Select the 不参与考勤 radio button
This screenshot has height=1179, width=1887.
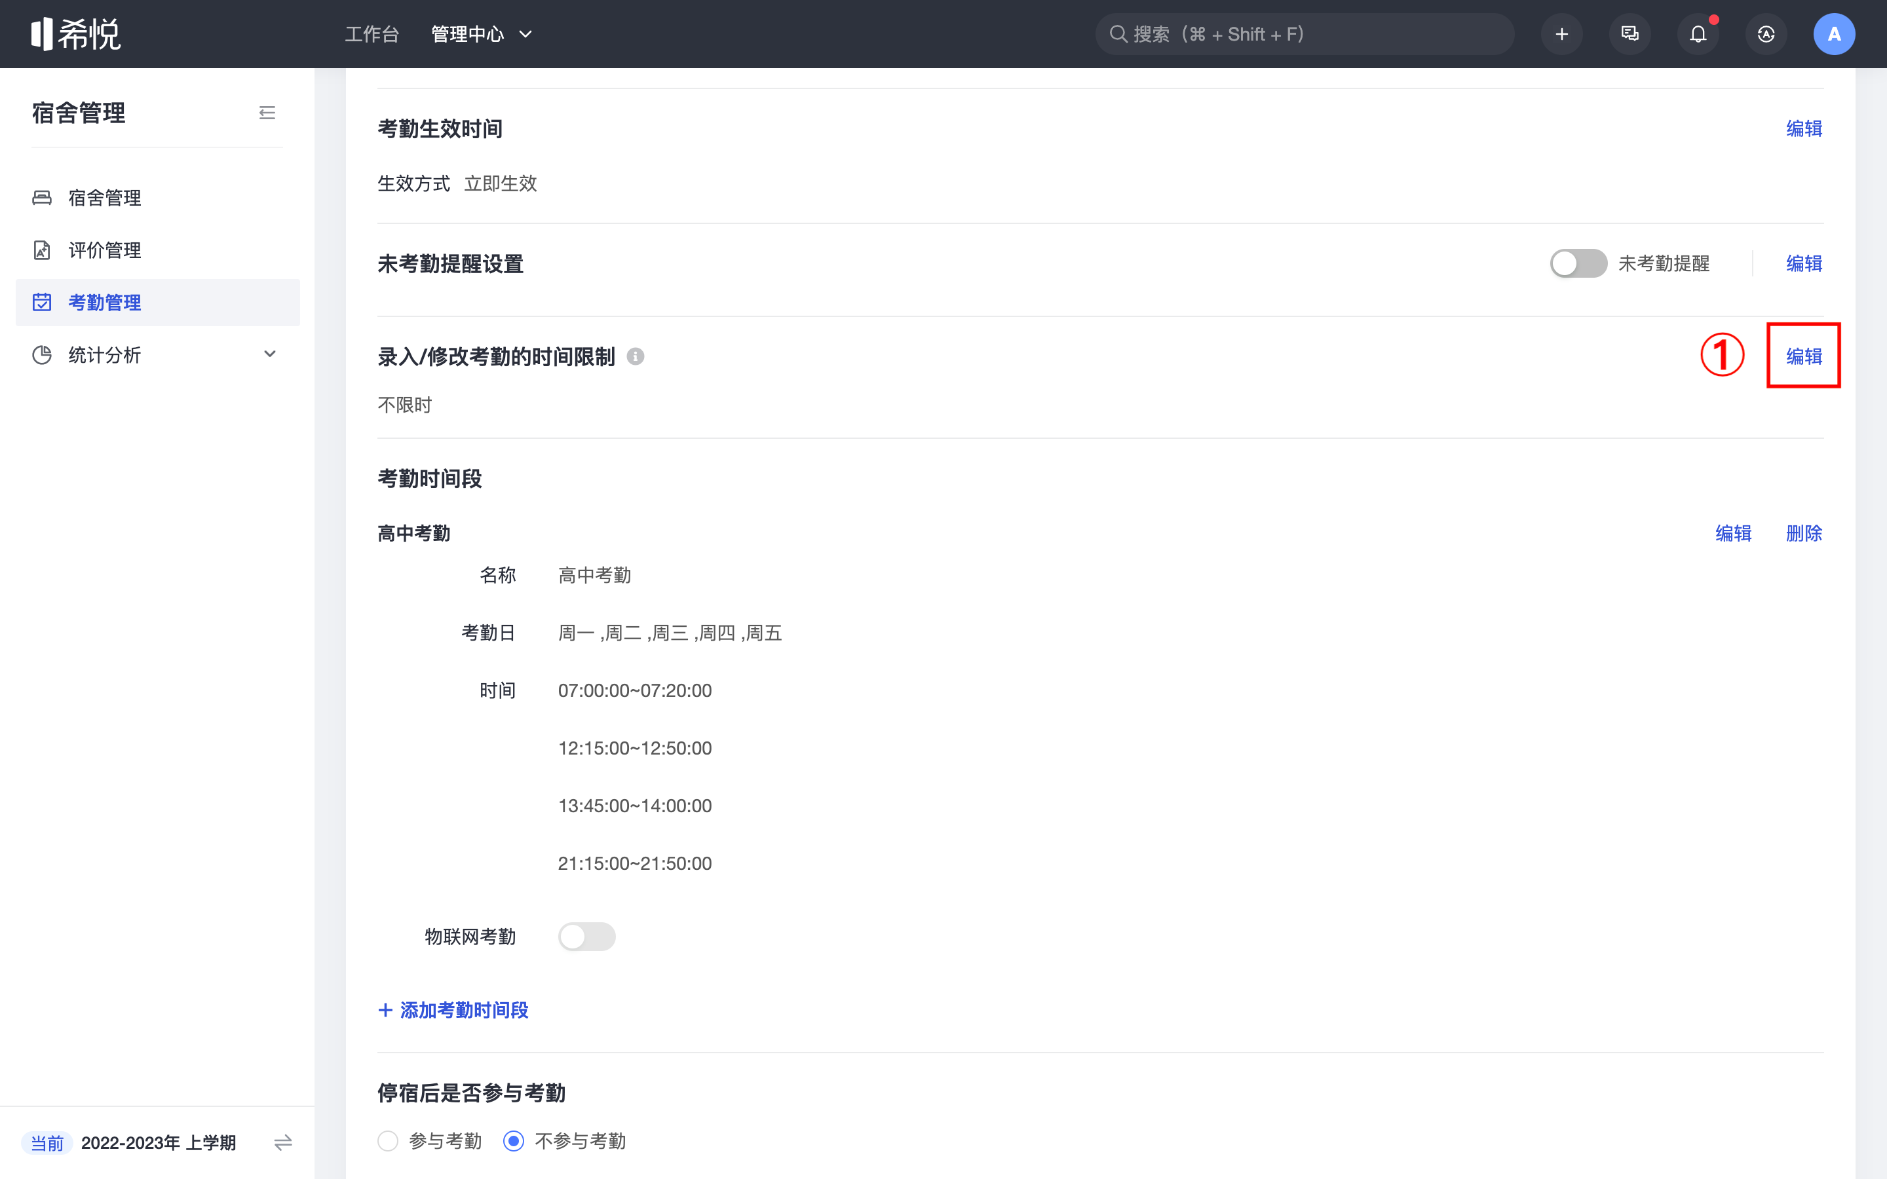pos(514,1141)
